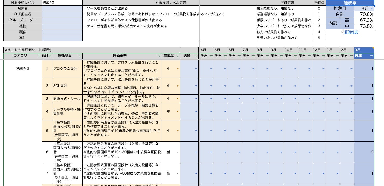Open the 重要度 column filter icon
The width and height of the screenshot is (384, 186).
click(x=177, y=56)
